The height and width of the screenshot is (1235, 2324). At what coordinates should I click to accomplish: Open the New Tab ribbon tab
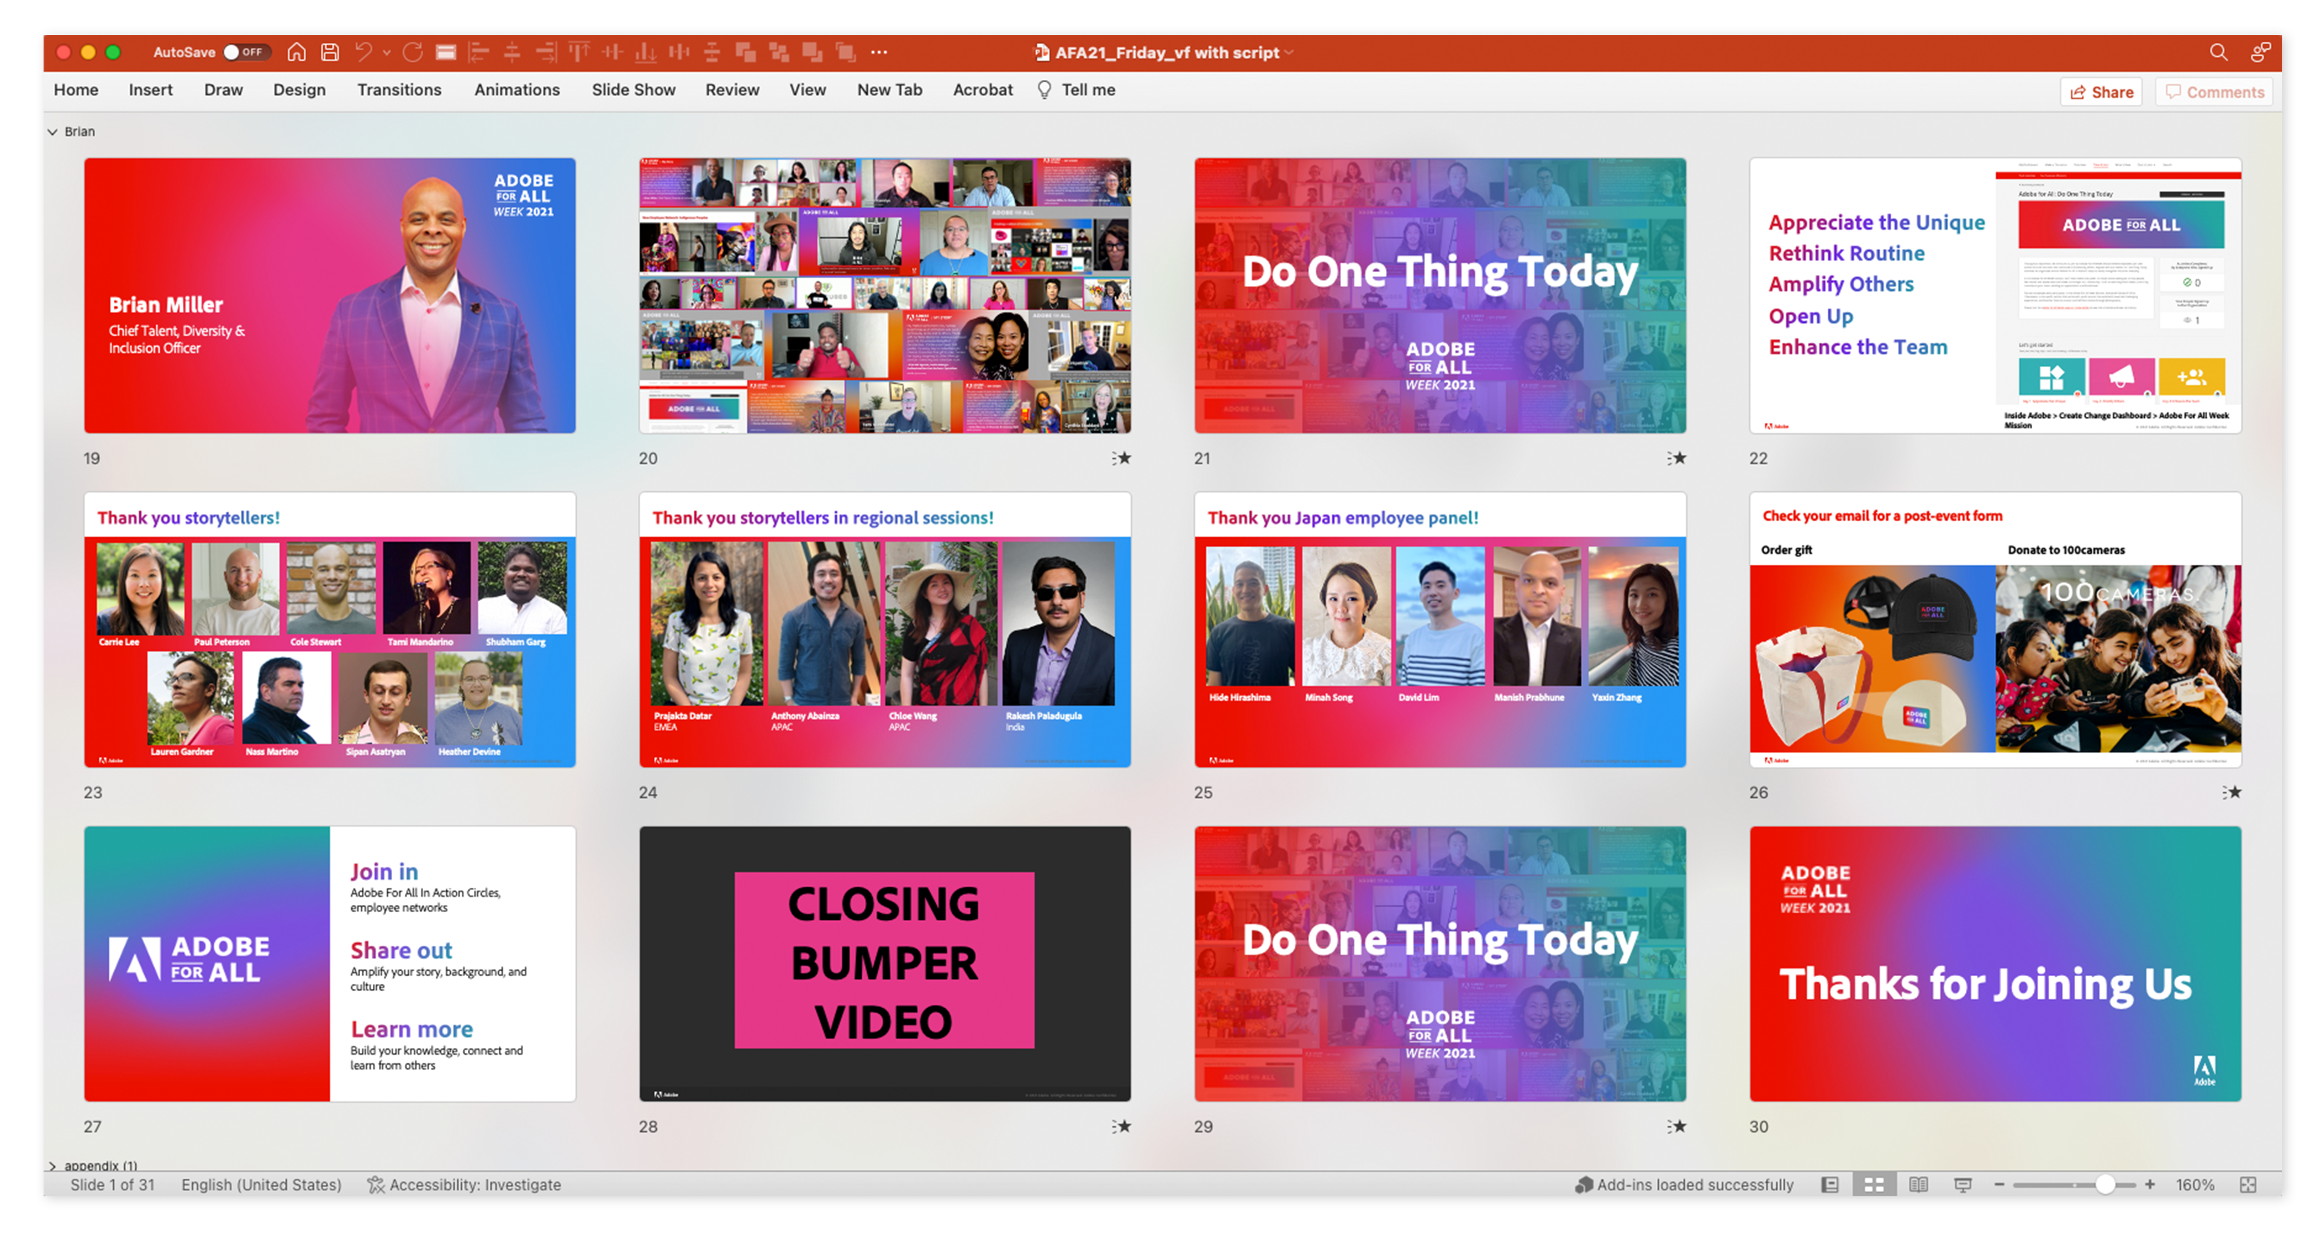pos(890,90)
